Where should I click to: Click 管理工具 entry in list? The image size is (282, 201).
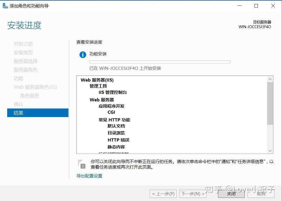98,86
